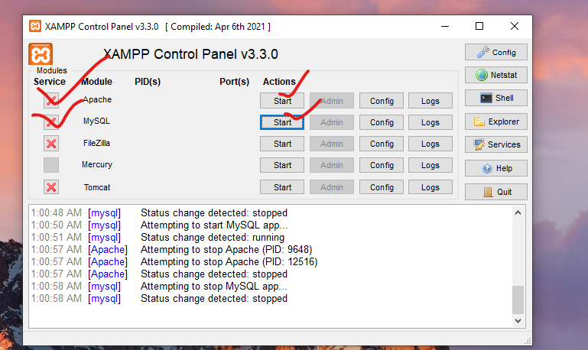The height and width of the screenshot is (350, 588).
Task: Start the FileZilla module
Action: pos(282,144)
